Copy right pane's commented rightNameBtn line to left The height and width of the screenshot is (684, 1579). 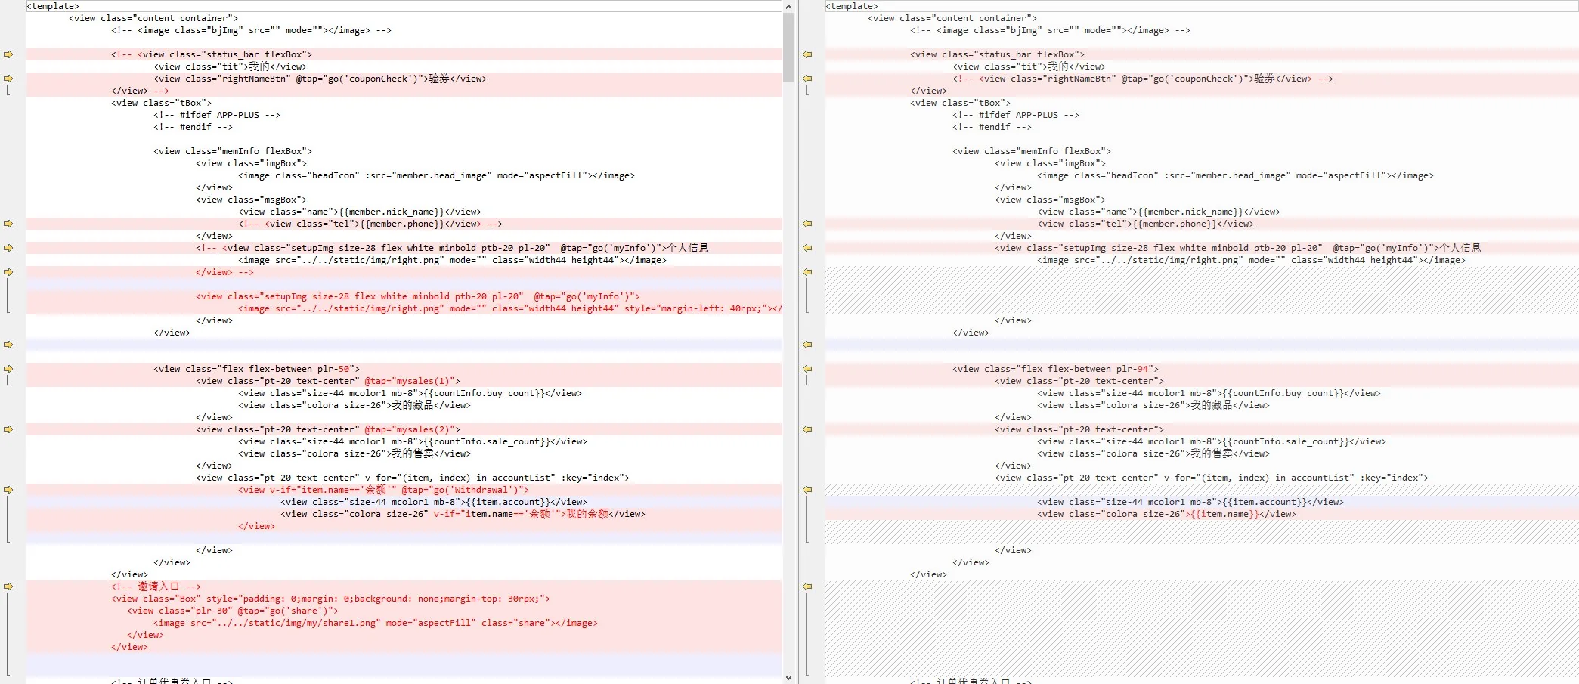(807, 79)
